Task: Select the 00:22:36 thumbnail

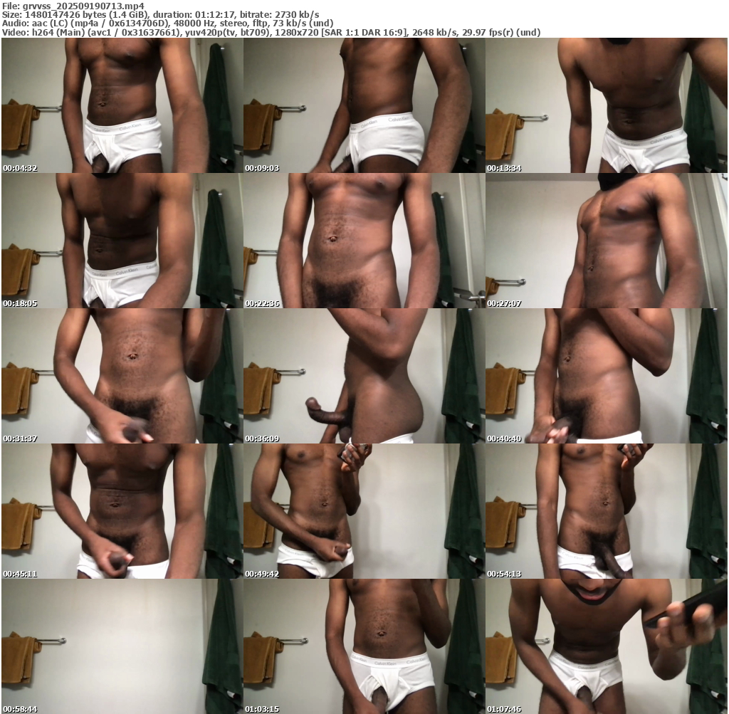Action: pos(364,241)
